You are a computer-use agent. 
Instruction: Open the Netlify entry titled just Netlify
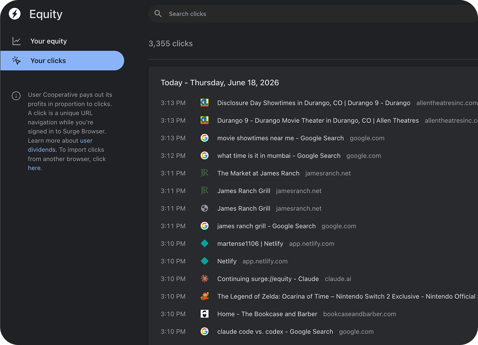[227, 261]
